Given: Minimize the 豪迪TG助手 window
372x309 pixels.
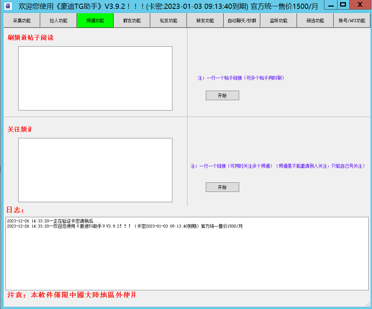Looking at the screenshot, I should tap(331, 5).
